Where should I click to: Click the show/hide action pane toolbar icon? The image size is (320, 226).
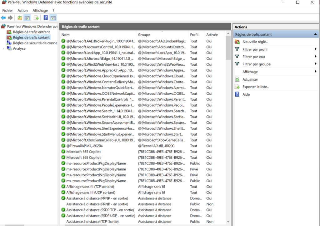(53, 18)
